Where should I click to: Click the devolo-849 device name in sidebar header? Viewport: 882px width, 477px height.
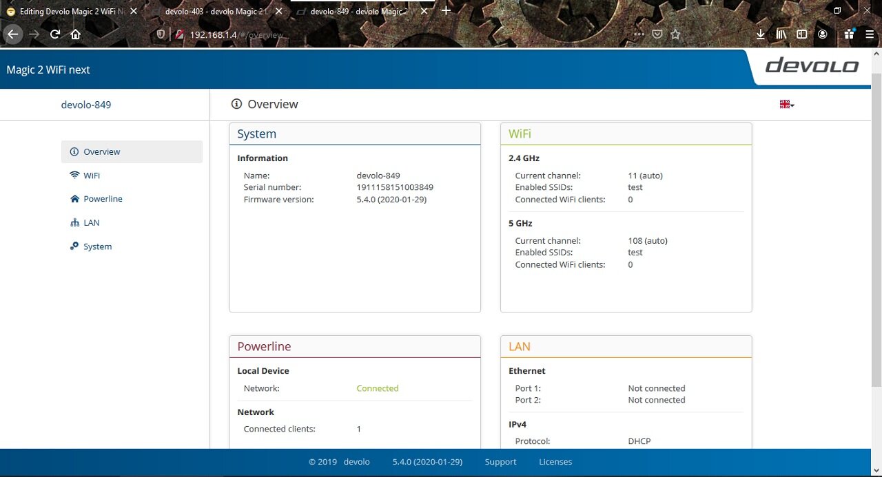coord(86,105)
